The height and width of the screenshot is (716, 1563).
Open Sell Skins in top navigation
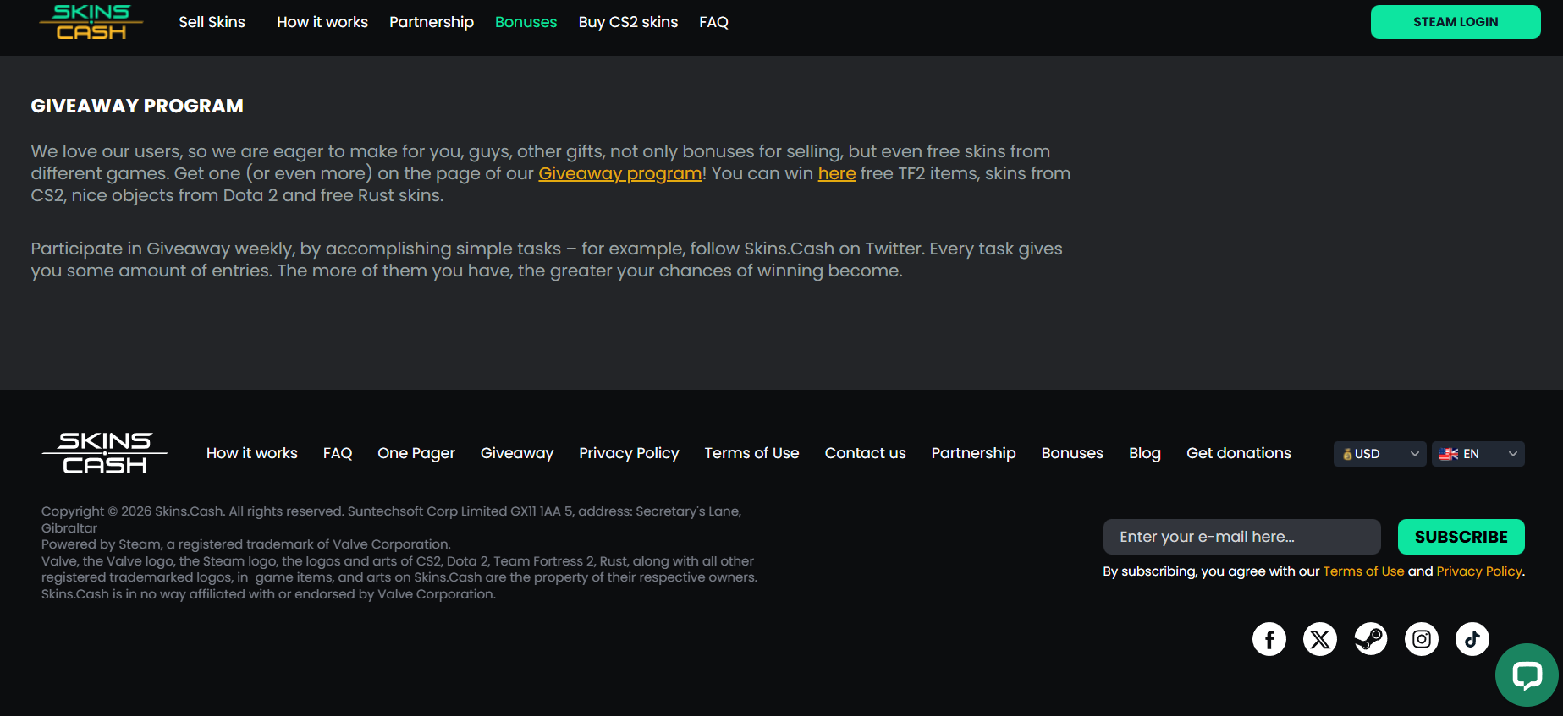(212, 22)
